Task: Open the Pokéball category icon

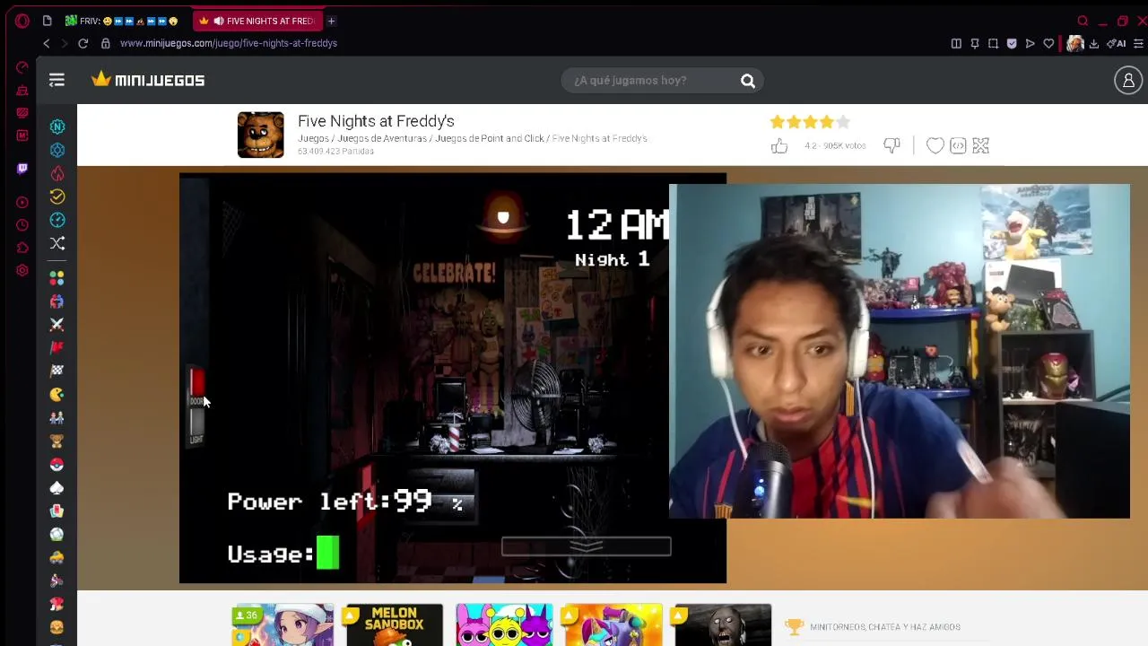Action: click(x=57, y=464)
